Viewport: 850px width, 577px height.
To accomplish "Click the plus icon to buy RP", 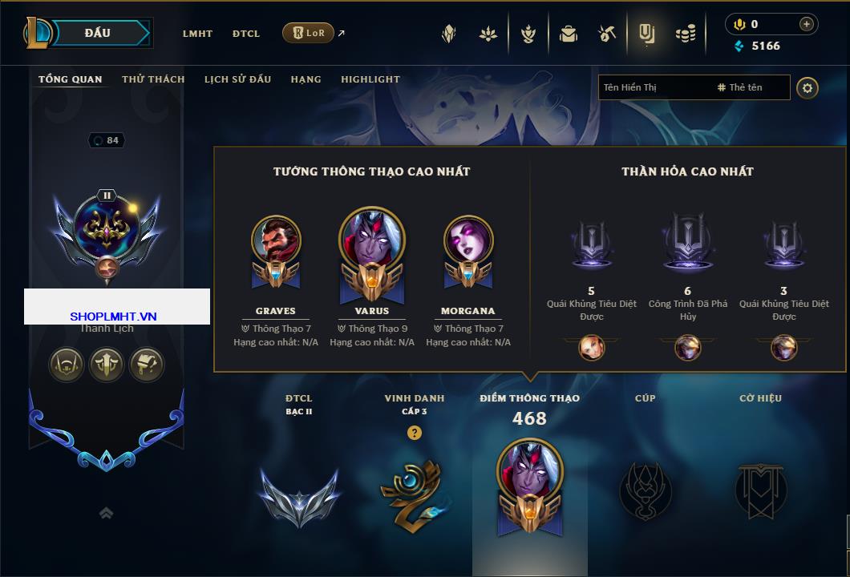I will point(807,24).
